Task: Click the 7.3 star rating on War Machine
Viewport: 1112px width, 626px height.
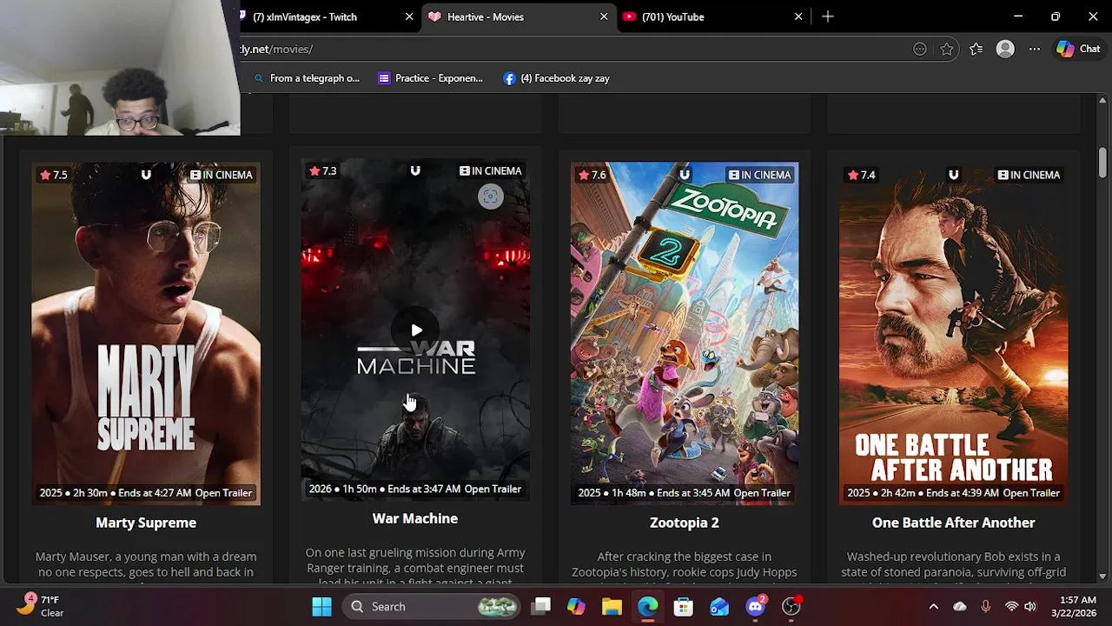Action: 322,170
